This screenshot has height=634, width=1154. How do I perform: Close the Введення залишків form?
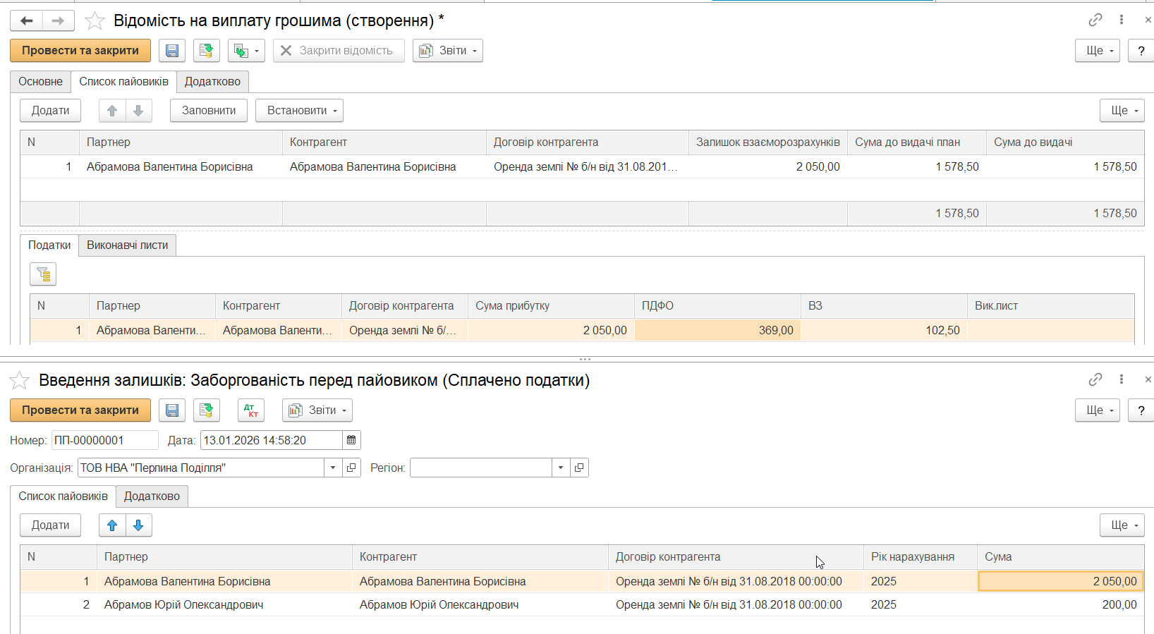[1148, 379]
